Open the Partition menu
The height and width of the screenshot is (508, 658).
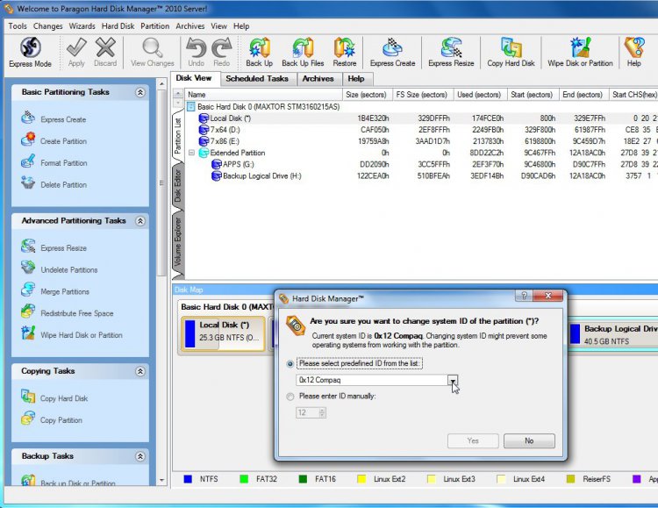pos(154,26)
